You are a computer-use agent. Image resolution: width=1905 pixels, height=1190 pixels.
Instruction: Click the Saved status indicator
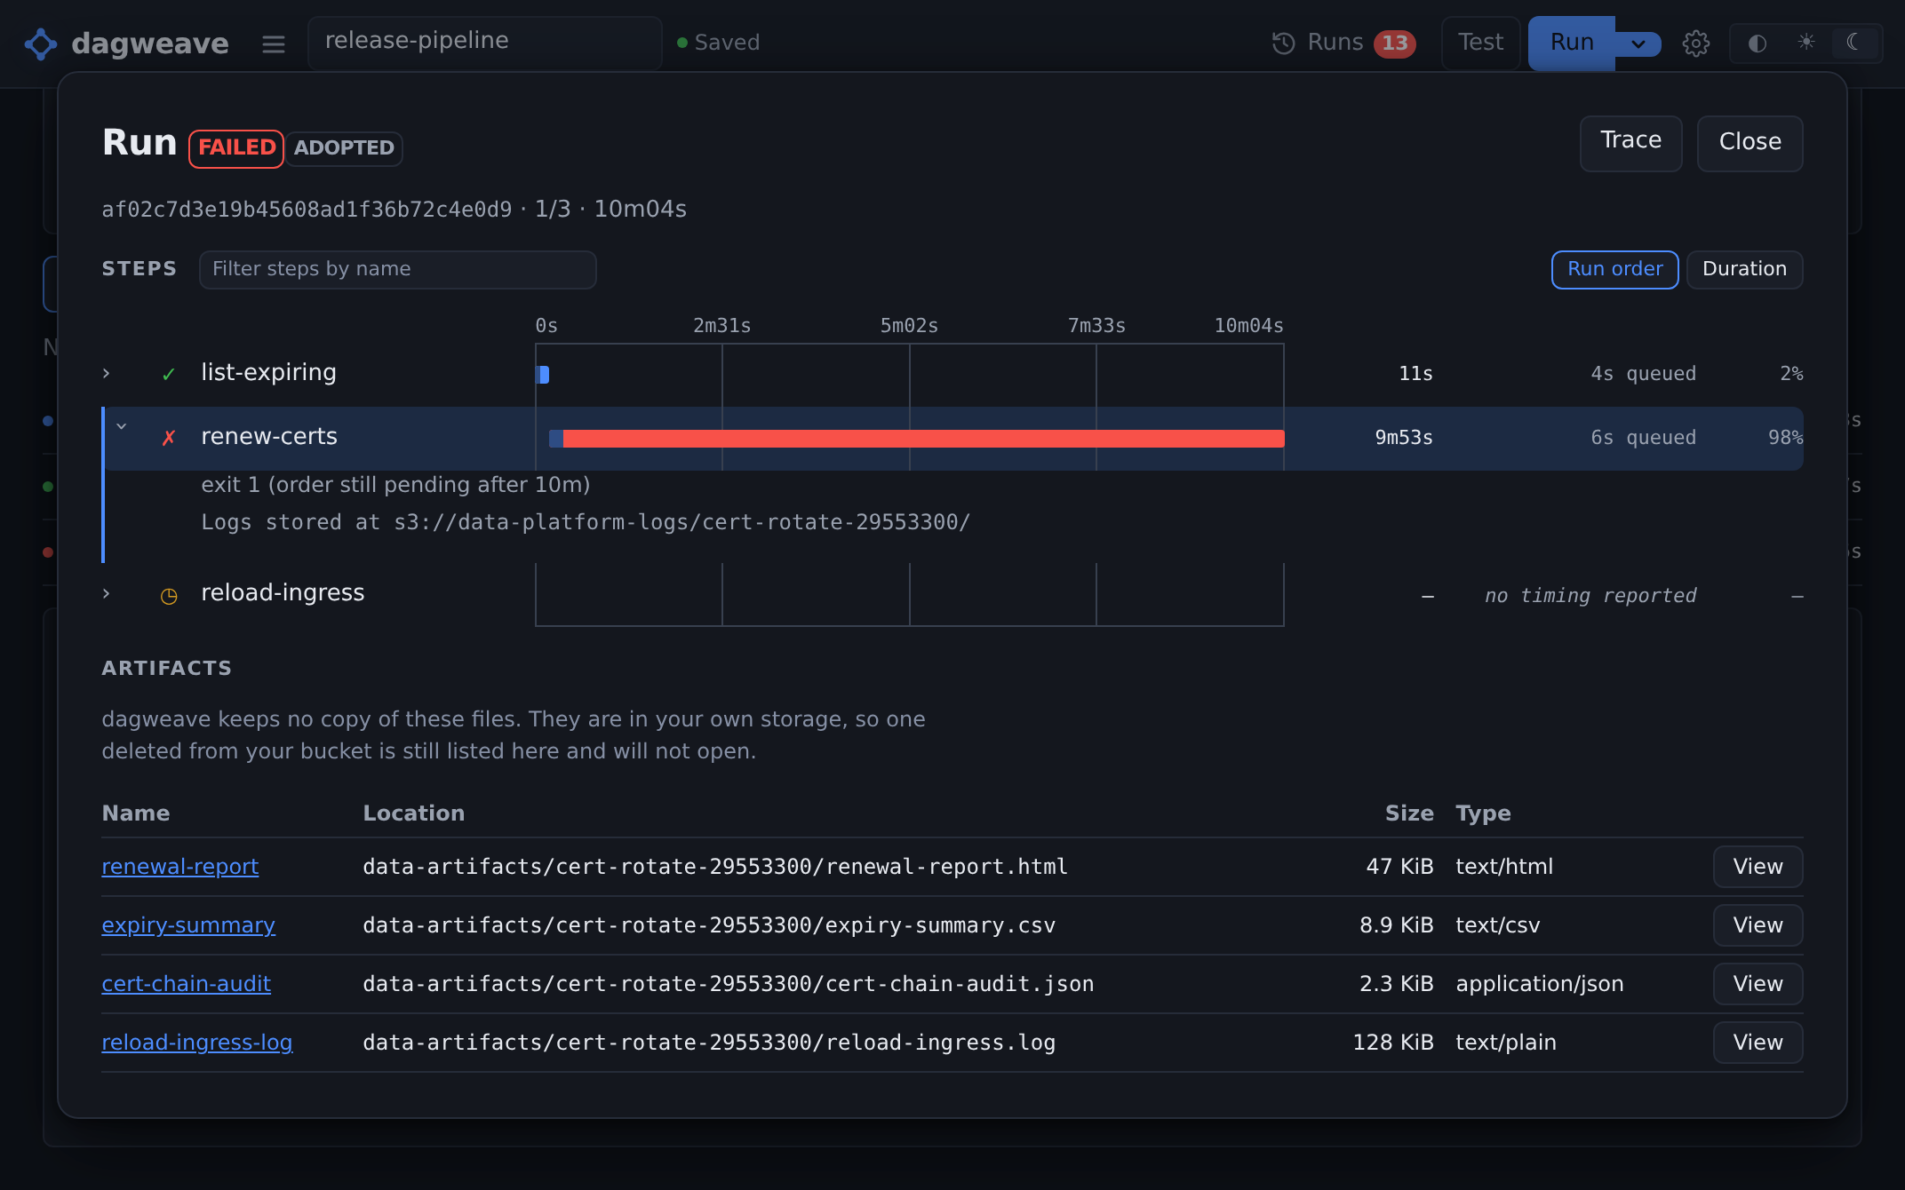click(718, 43)
